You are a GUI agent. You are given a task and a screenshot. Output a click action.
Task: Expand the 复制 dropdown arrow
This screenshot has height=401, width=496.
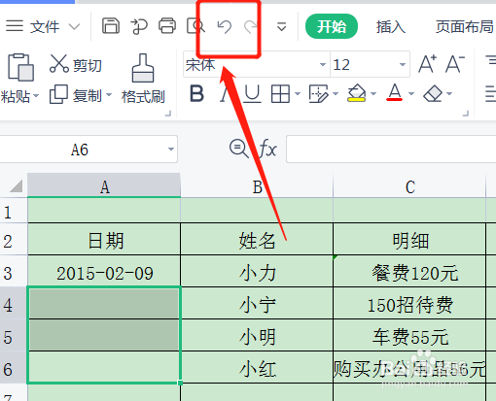point(109,95)
